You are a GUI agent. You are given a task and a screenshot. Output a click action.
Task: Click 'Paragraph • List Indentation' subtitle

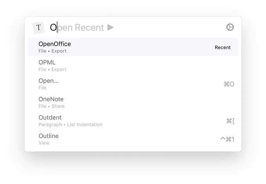(x=70, y=124)
